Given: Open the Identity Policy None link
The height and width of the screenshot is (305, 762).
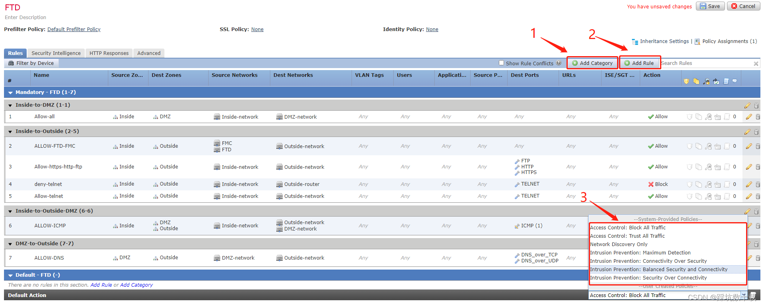Looking at the screenshot, I should [x=432, y=29].
